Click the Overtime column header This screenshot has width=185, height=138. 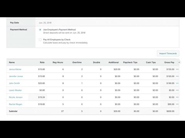pos(77,62)
